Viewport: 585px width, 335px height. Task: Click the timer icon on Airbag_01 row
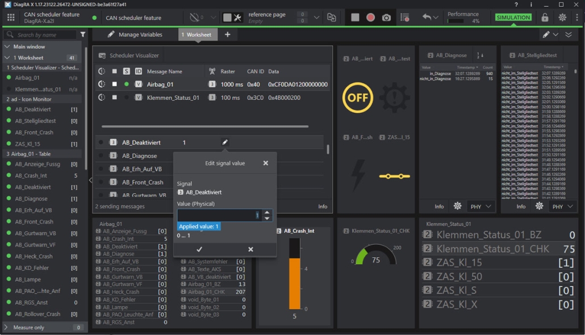pos(102,84)
